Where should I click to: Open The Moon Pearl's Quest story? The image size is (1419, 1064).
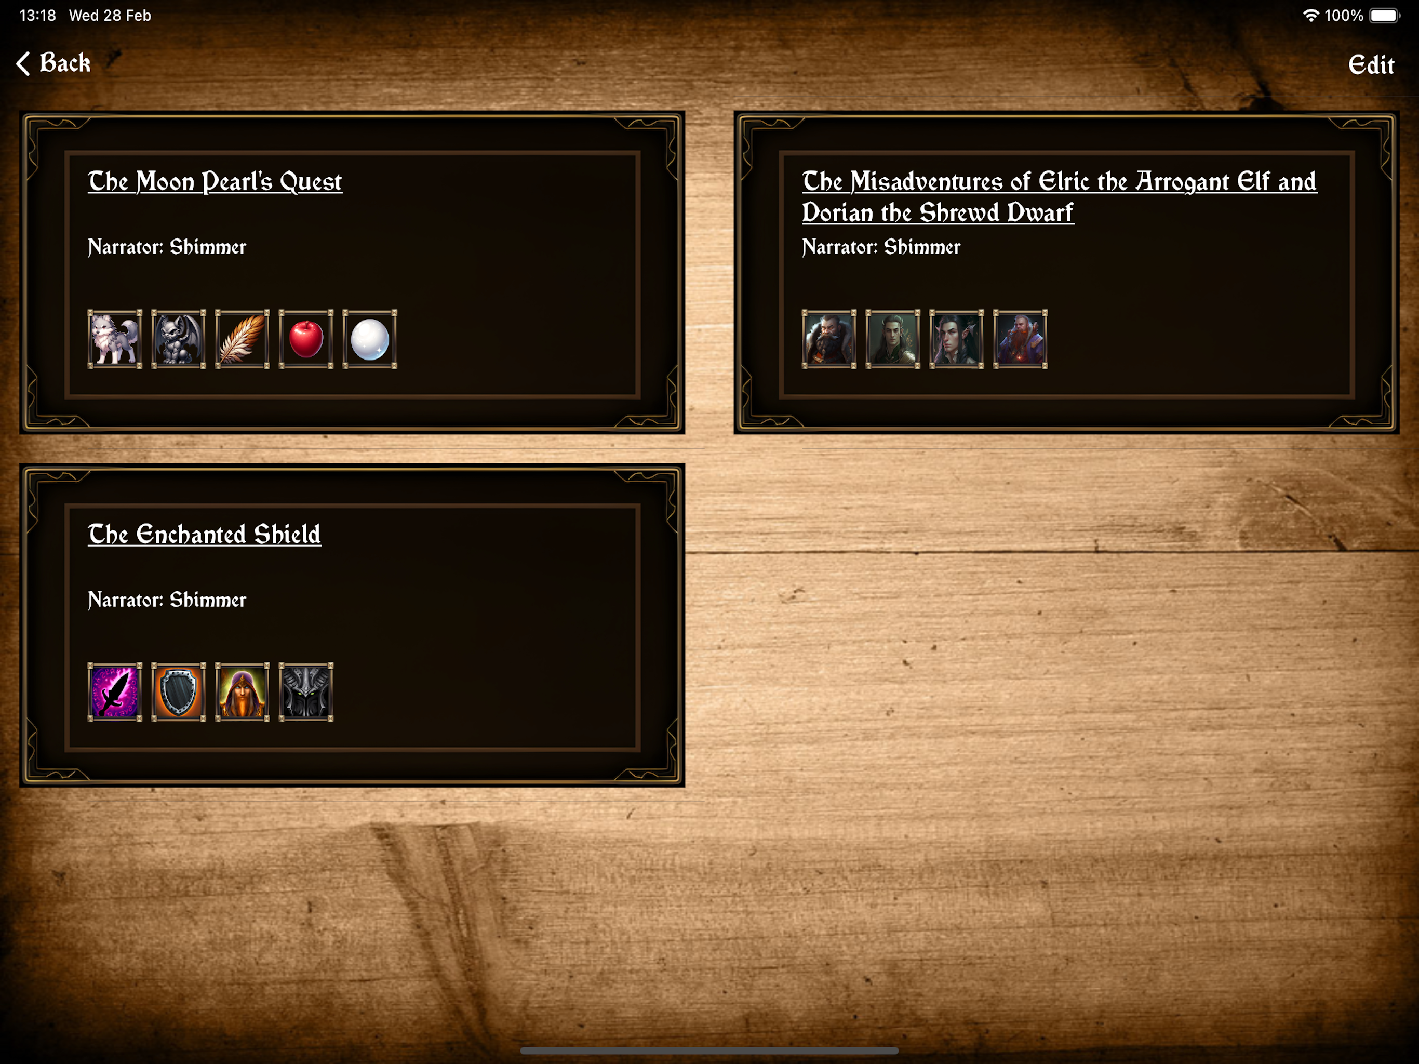215,182
